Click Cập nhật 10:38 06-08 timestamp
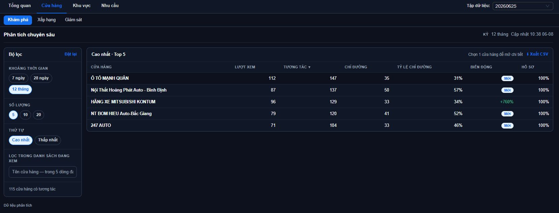 (x=532, y=34)
